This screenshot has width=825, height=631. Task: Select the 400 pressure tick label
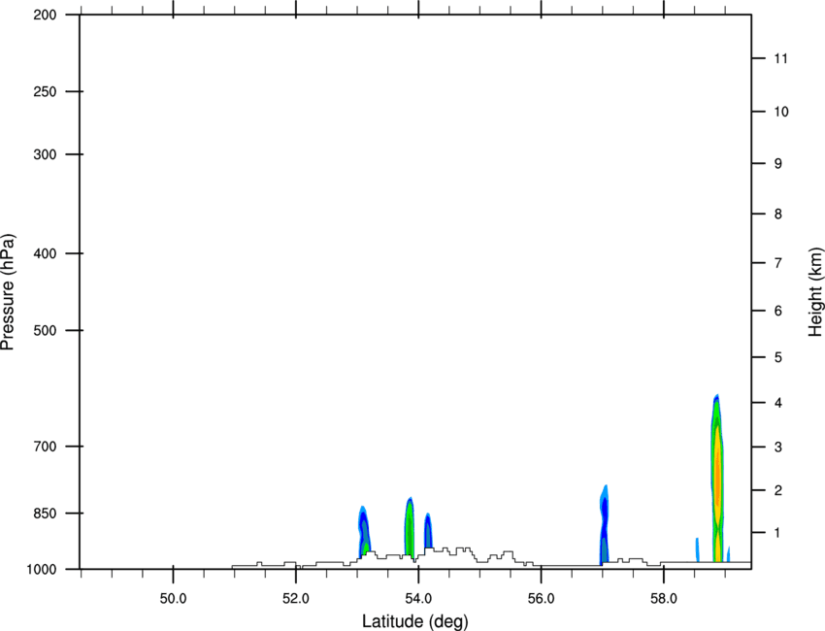click(45, 253)
